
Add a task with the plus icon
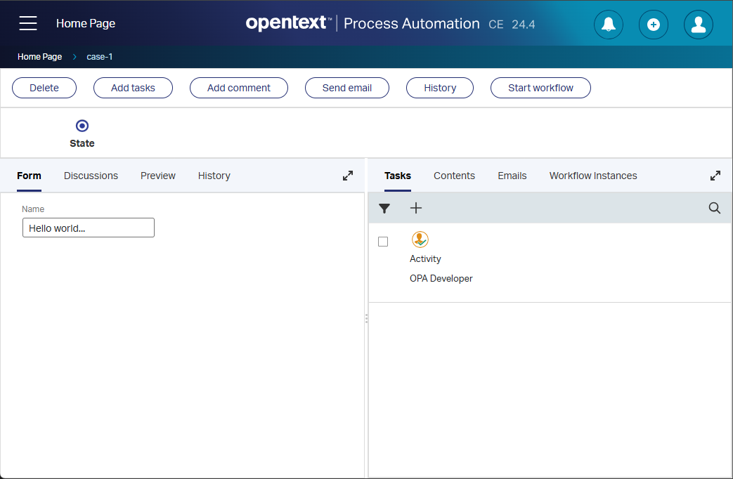click(416, 208)
